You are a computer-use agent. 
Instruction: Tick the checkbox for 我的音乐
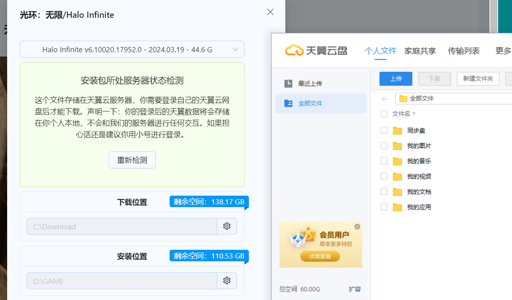pos(384,161)
